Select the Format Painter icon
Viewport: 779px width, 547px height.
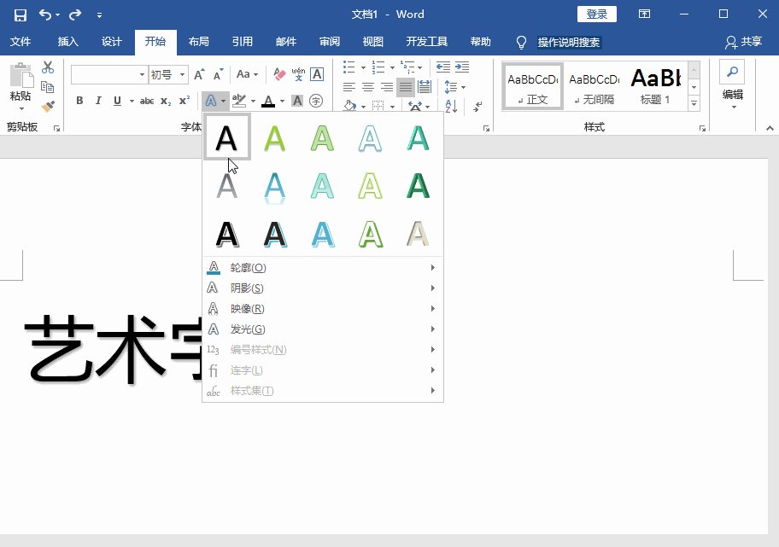click(49, 106)
